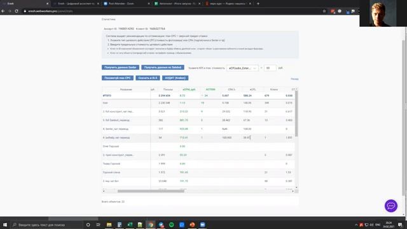Screen dimensions: 407x229
Task: Open the Windows Start menu
Action: point(5,225)
